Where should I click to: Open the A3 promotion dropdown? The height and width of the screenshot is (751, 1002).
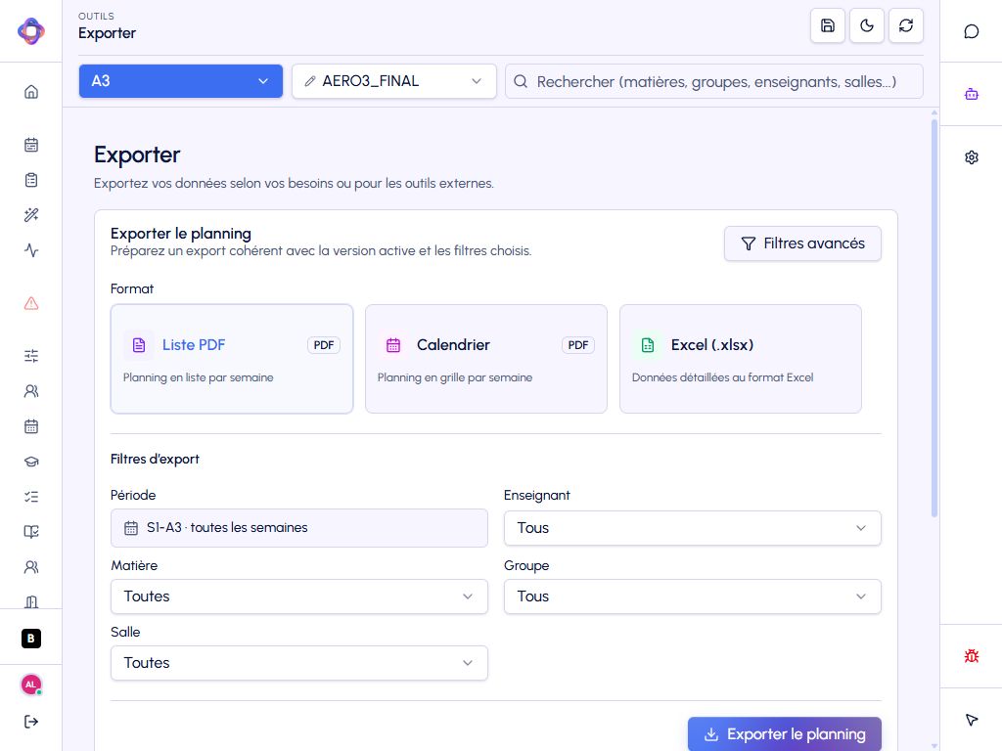pyautogui.click(x=181, y=81)
